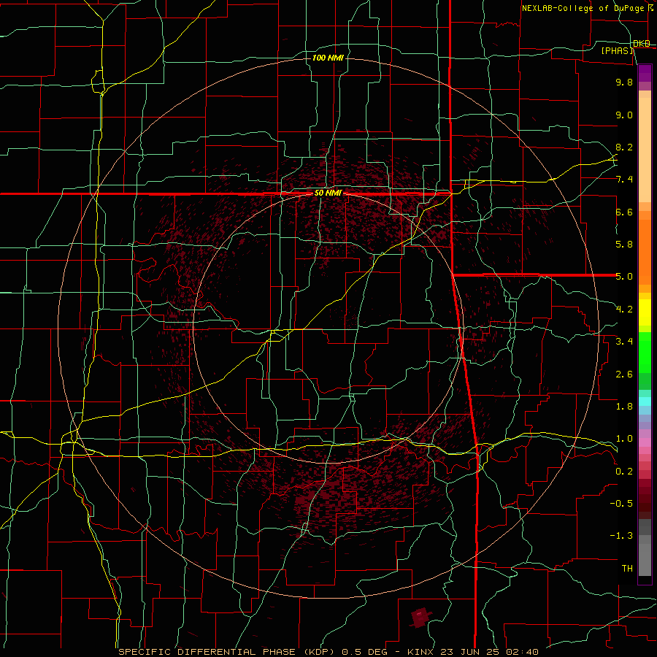Click the 9.8 value on the color scale
Screen dimensions: 657x657
[624, 82]
